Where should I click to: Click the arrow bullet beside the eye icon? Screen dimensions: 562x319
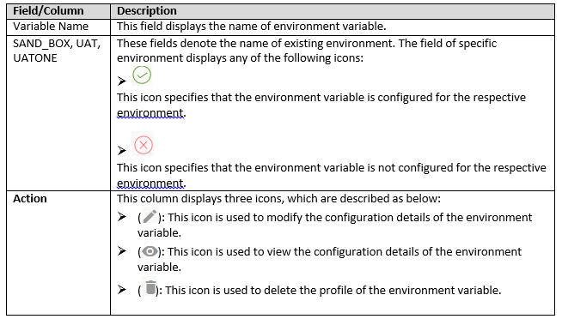[122, 251]
